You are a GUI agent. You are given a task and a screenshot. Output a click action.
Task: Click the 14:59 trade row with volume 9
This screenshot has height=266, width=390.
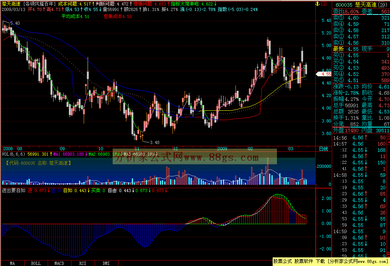359,232
